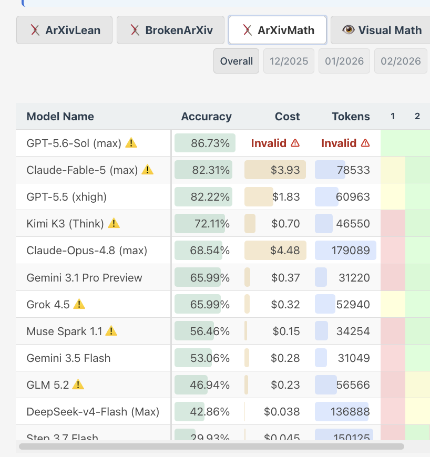430x457 pixels.
Task: Click the 82.22% accuracy value
Action: [210, 197]
